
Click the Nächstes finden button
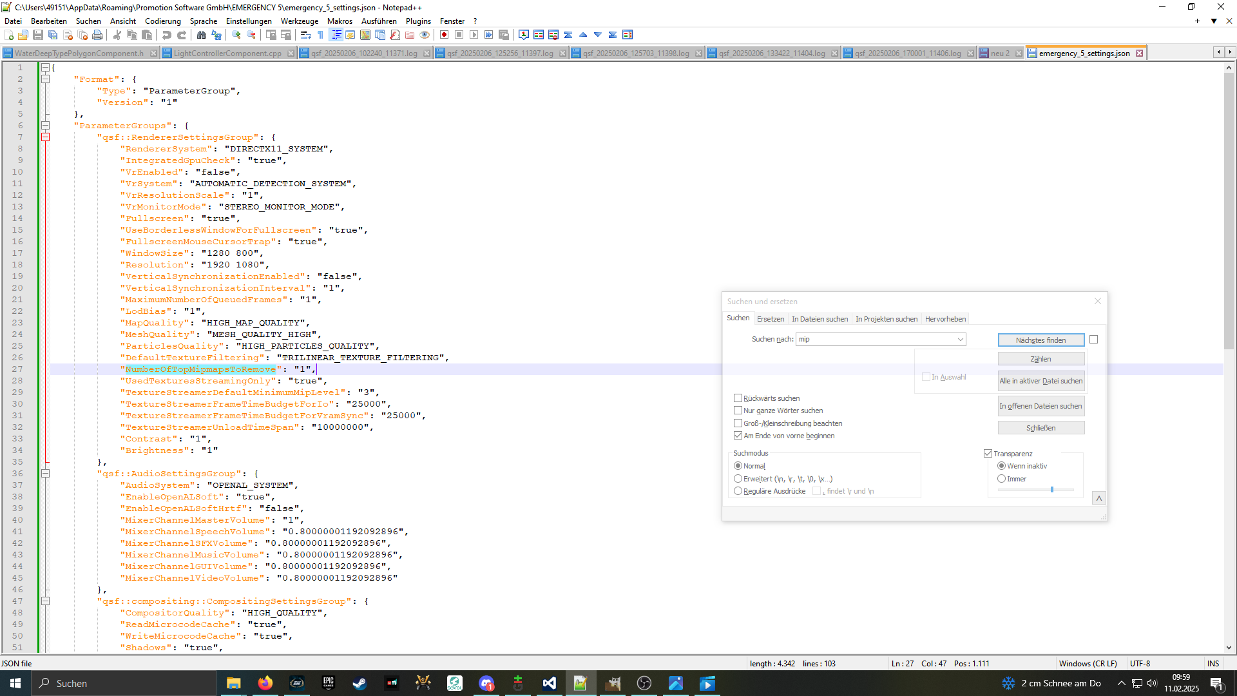pos(1040,340)
